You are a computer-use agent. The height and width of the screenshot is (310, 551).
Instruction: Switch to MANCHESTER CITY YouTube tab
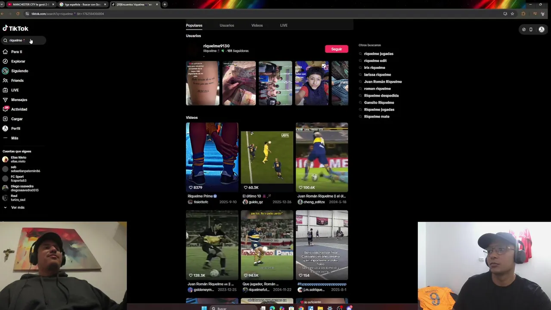[x=30, y=4]
